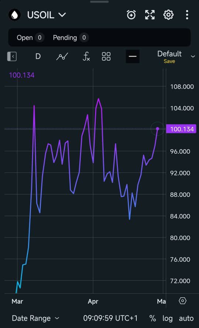Save the Default chart layout
The width and height of the screenshot is (199, 328).
[169, 61]
